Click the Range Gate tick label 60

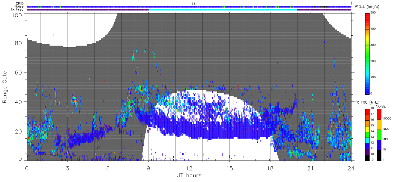(18, 73)
